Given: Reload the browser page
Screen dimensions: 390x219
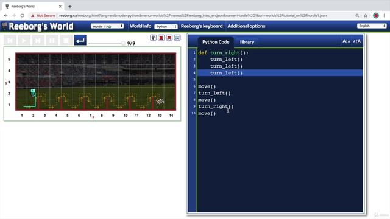Looking at the screenshot, I should click(x=23, y=15).
